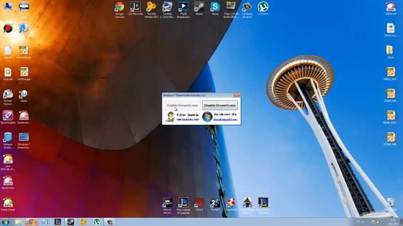403x226 pixels.
Task: Select the Portal 2 game shortcut
Action: [215, 204]
